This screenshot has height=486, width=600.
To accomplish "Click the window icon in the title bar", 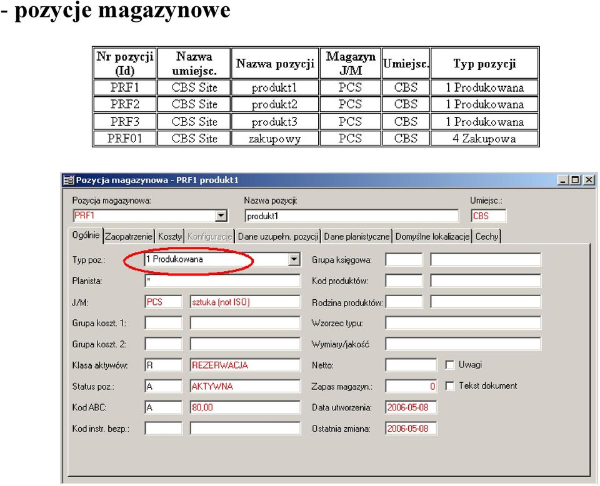I will (x=69, y=180).
